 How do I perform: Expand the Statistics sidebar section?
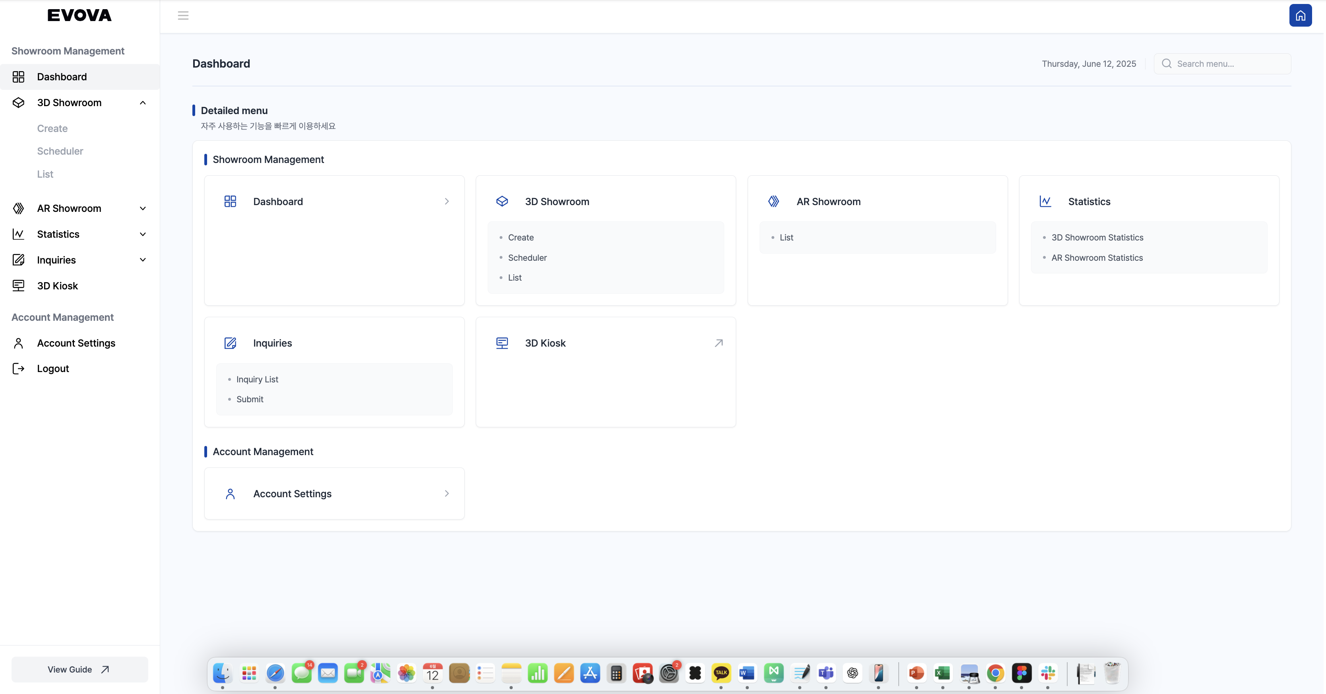143,234
